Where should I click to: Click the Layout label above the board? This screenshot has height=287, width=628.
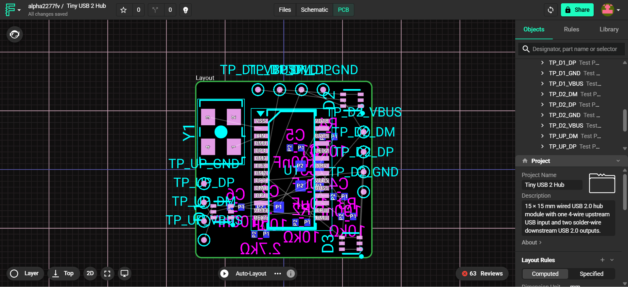pos(205,78)
